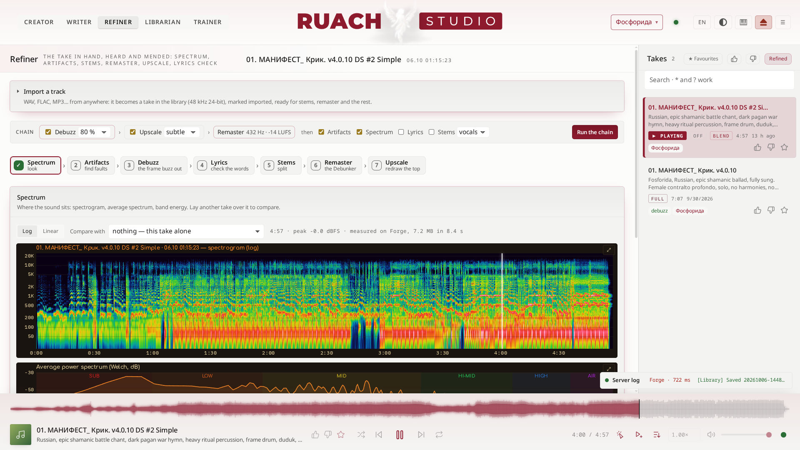Uncheck the Debuzz chain checkbox
The image size is (800, 450).
48,132
